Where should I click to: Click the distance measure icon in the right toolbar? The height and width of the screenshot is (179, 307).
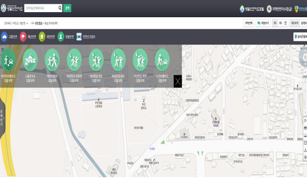pyautogui.click(x=305, y=135)
